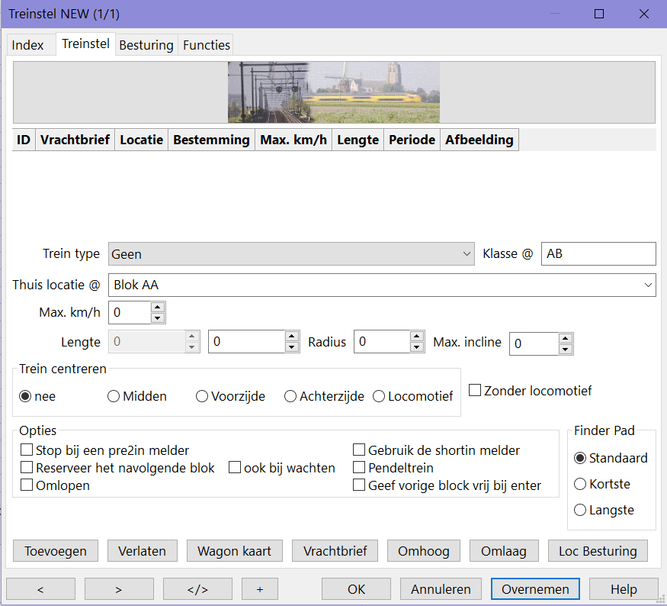Viewport: 667px width, 606px height.
Task: Check the Pendeltrein option
Action: click(359, 468)
